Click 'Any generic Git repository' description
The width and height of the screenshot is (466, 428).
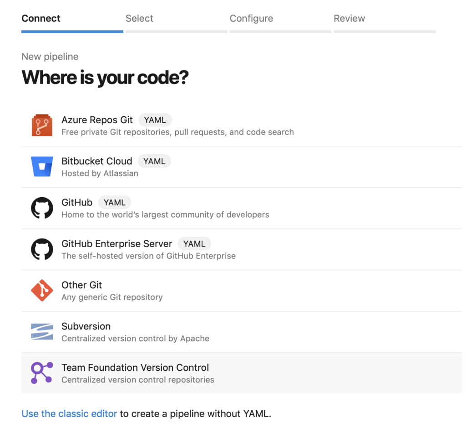[x=112, y=297]
